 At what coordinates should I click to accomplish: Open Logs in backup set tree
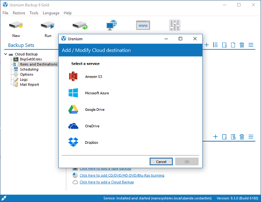click(x=24, y=79)
